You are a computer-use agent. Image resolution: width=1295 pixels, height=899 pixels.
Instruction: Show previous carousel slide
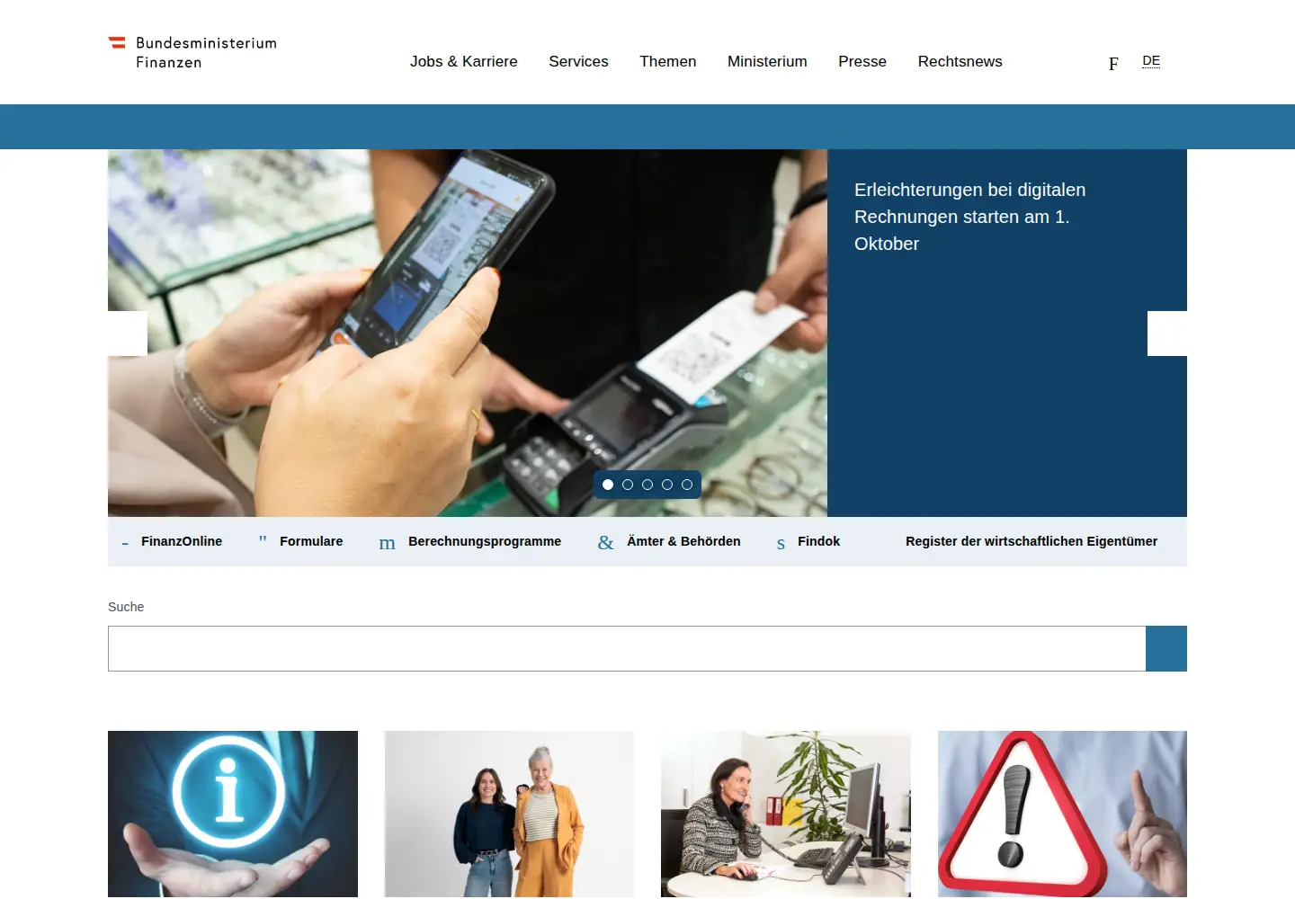128,334
